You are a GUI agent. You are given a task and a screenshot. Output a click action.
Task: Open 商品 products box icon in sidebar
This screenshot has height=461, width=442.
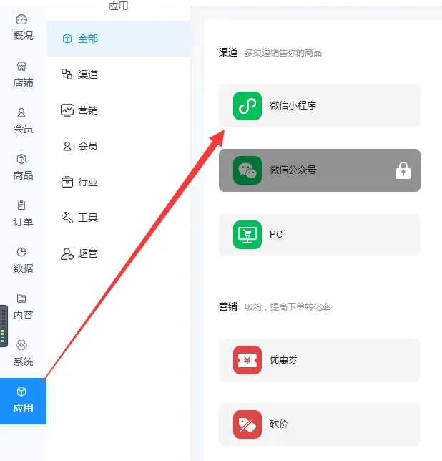pyautogui.click(x=21, y=159)
